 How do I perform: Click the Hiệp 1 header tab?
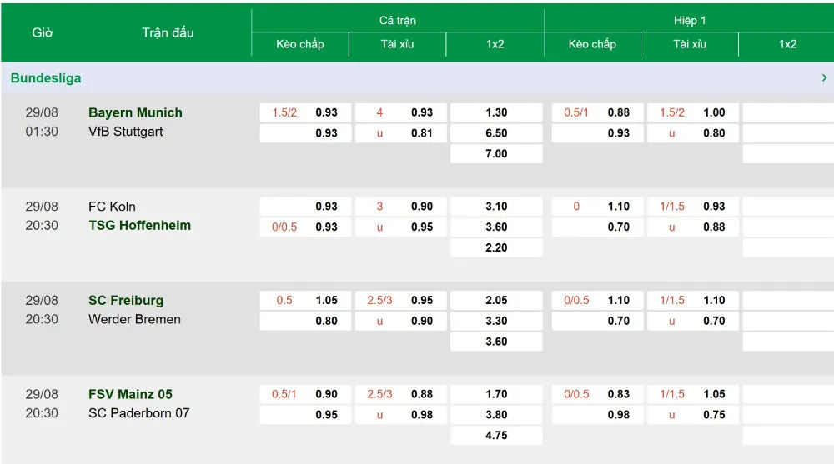[690, 21]
